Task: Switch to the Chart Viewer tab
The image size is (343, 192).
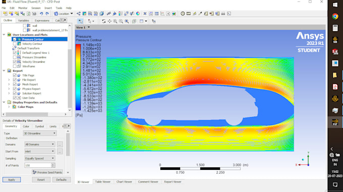Action: [x=124, y=182]
